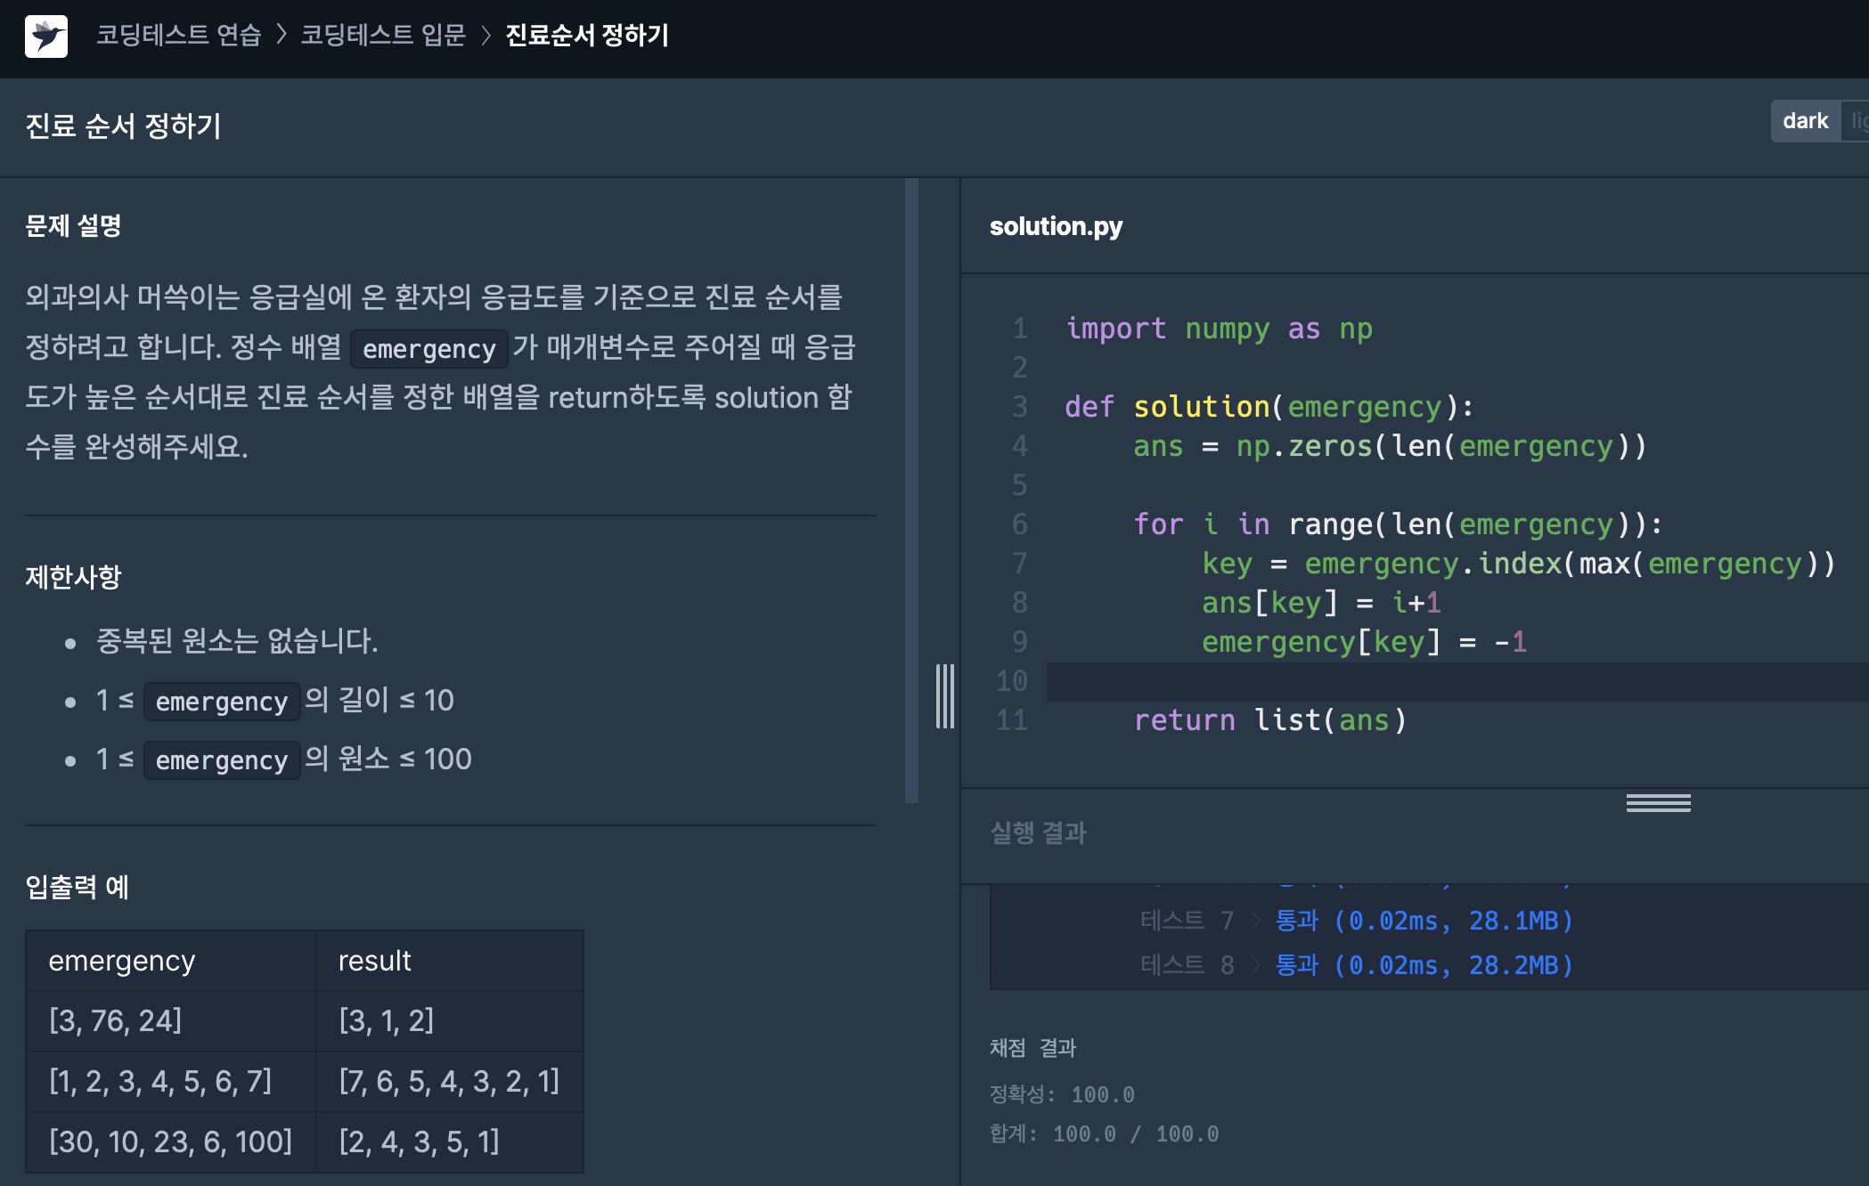Select the dark theme toggle
This screenshot has height=1186, width=1869.
[x=1805, y=121]
